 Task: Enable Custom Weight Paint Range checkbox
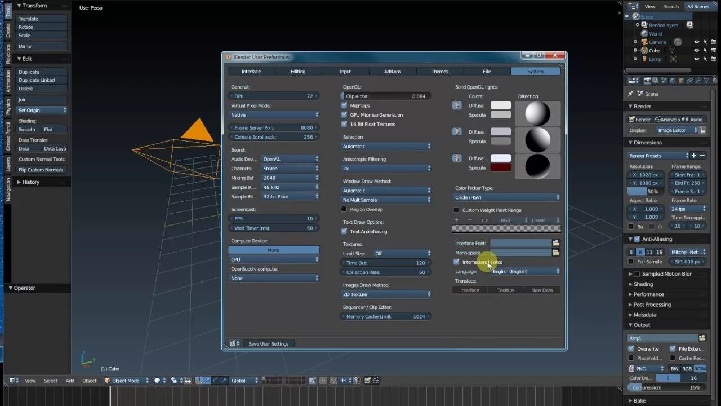point(456,210)
